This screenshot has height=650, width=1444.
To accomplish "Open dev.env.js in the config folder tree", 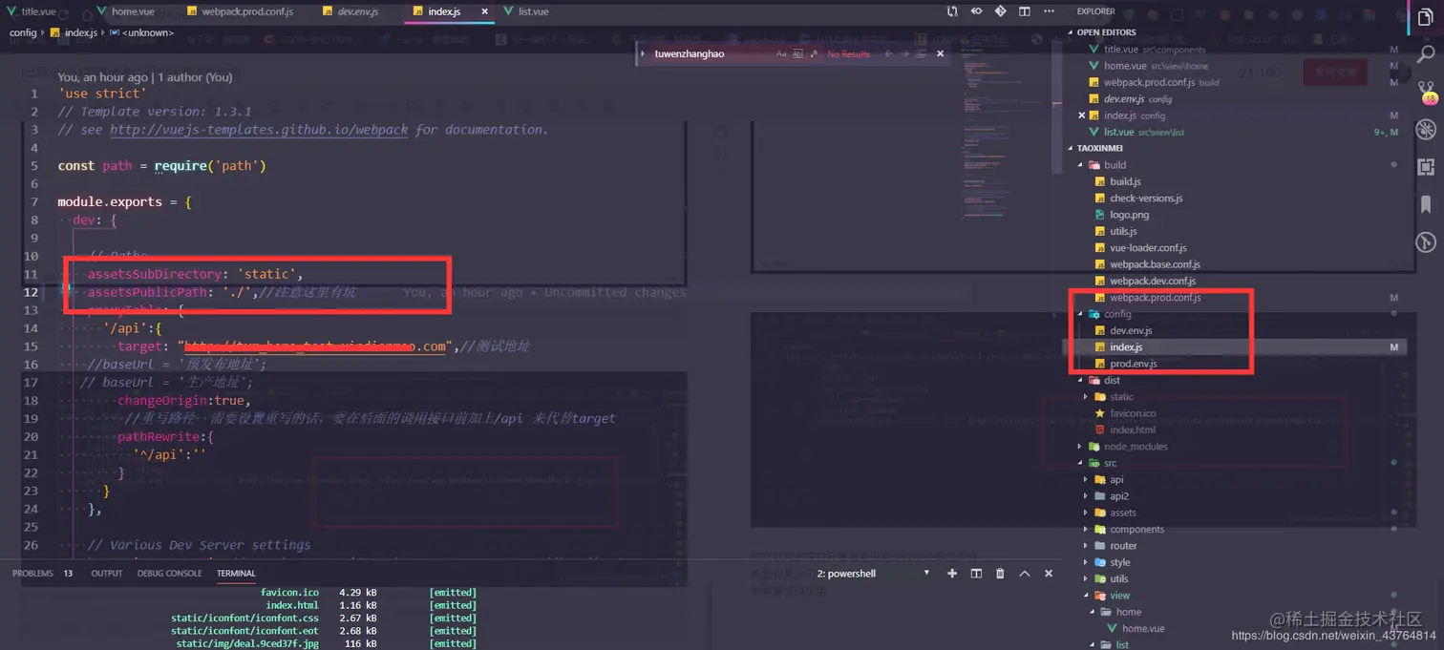I will [1131, 330].
